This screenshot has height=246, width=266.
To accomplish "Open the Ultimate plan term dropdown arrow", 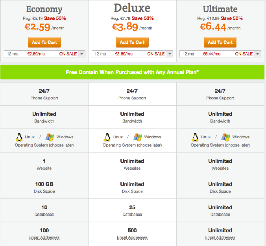I will tap(258, 54).
